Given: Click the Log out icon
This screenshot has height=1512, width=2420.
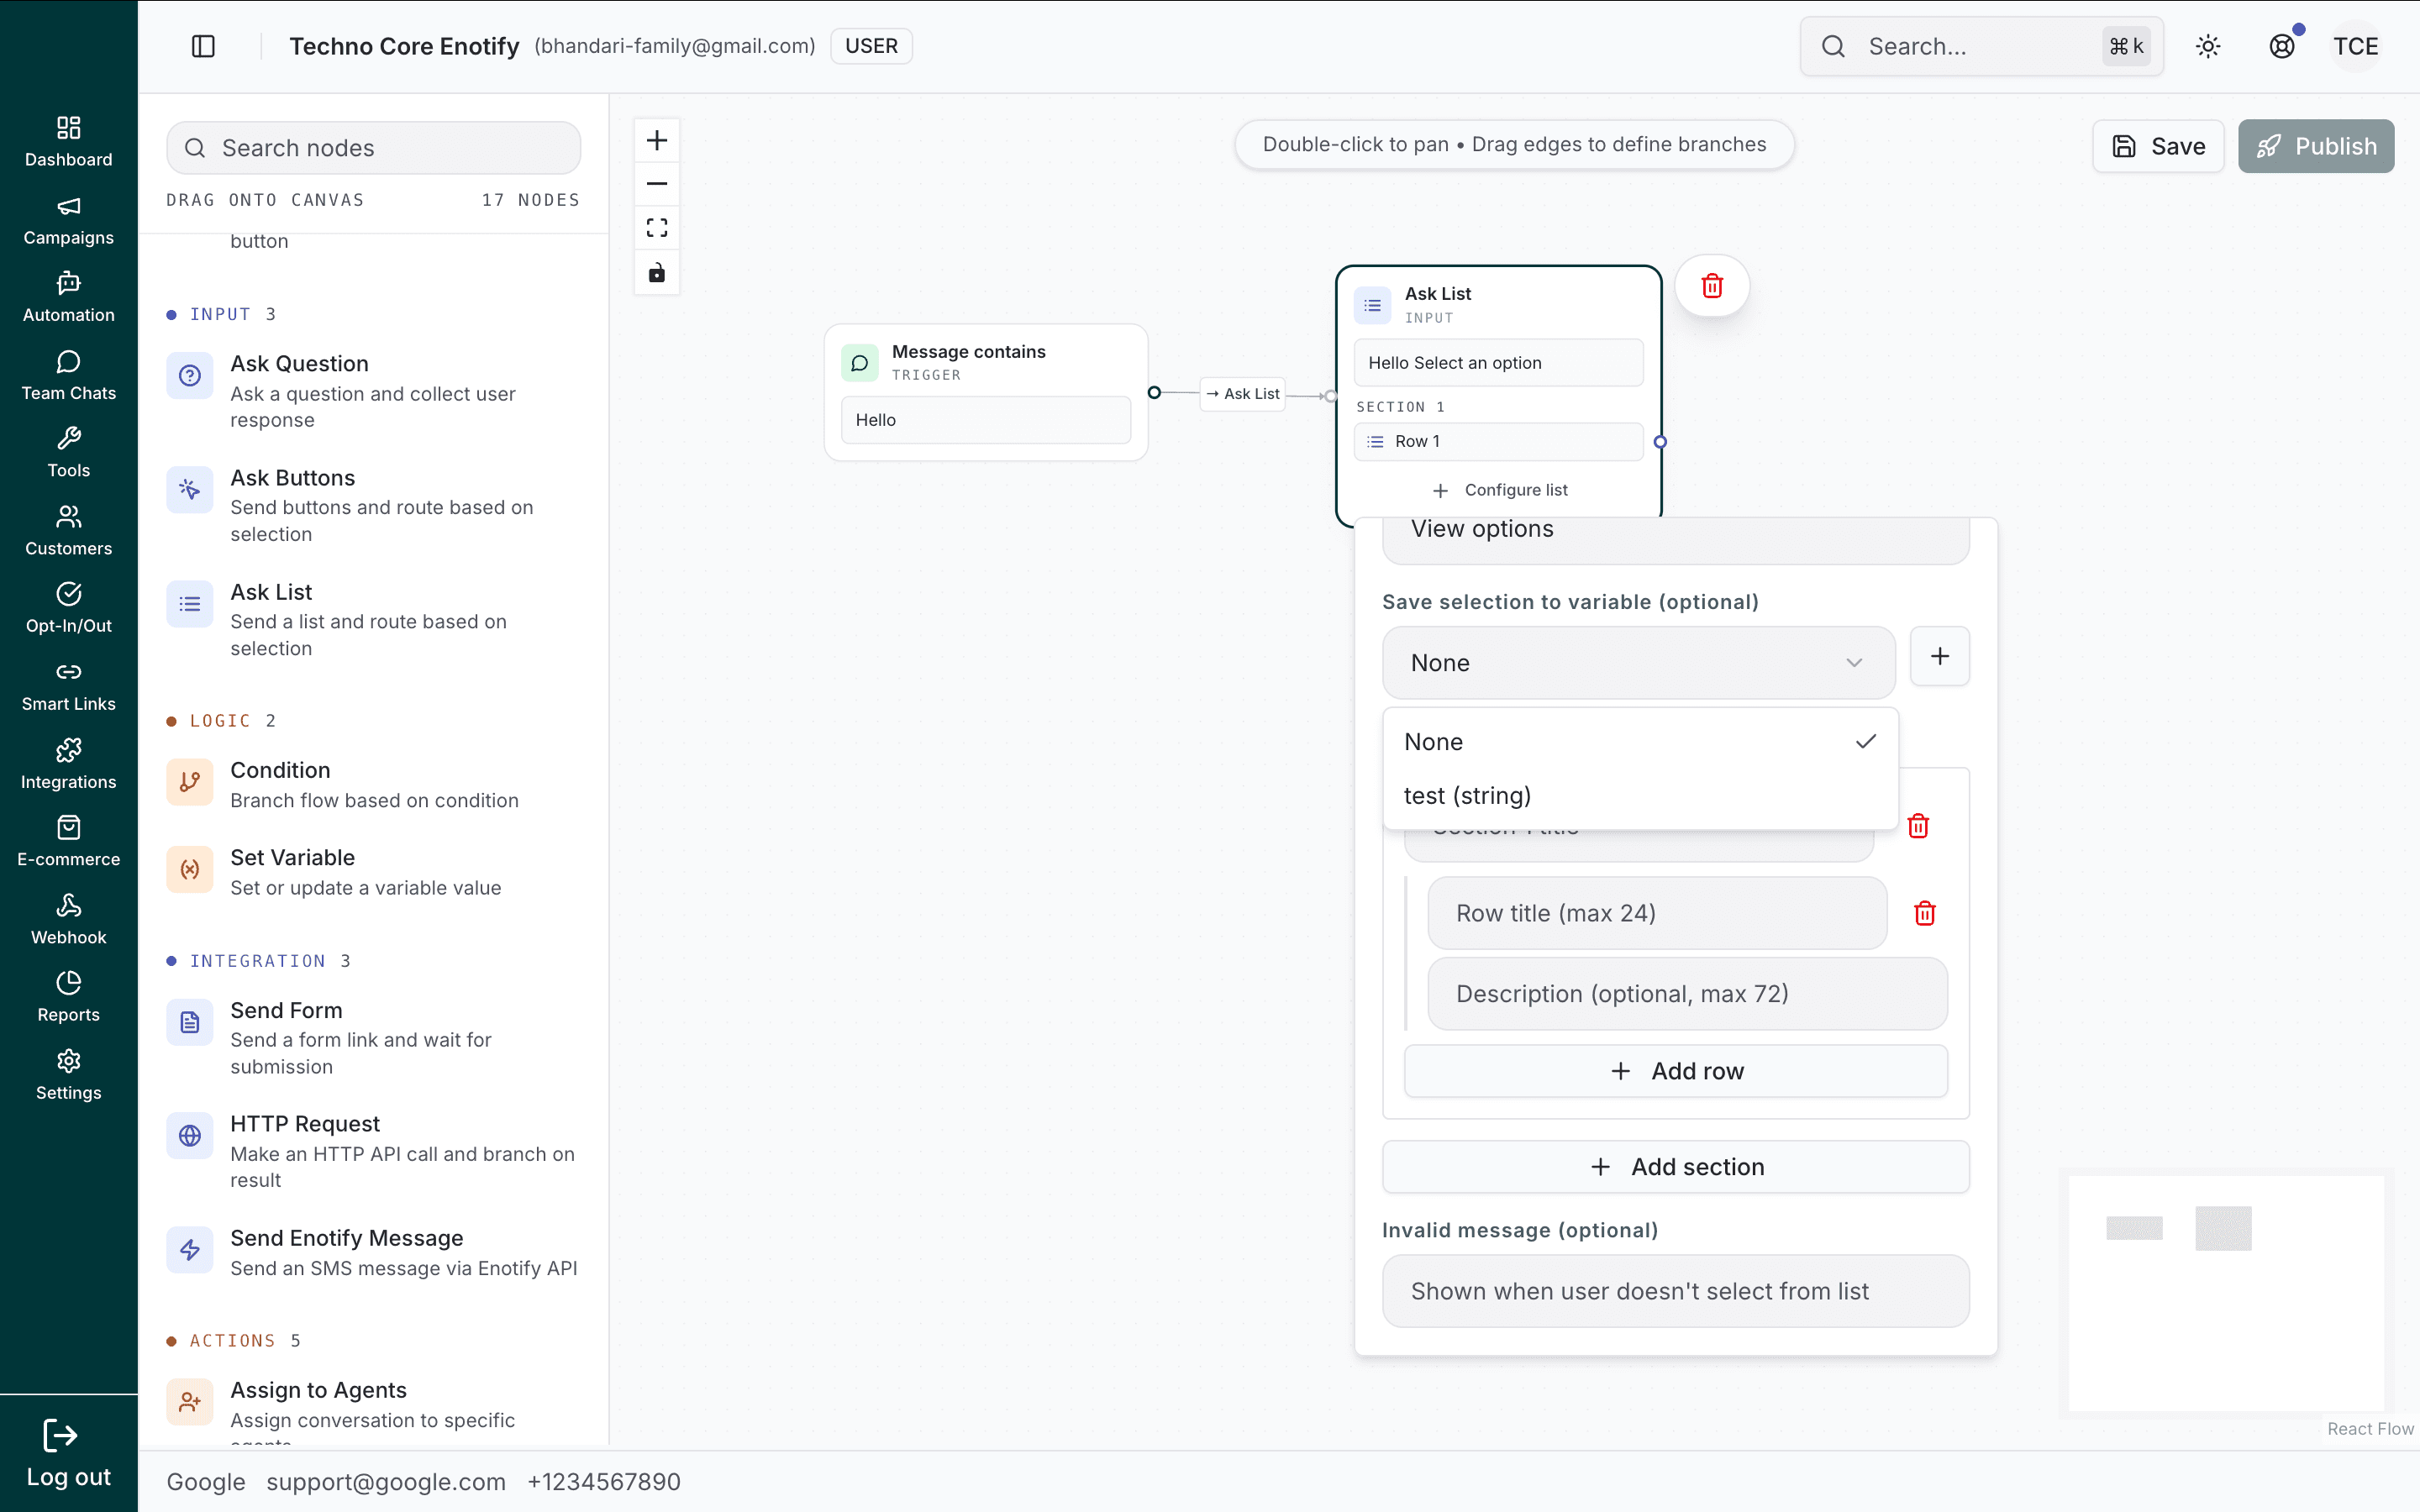Looking at the screenshot, I should click(x=60, y=1436).
